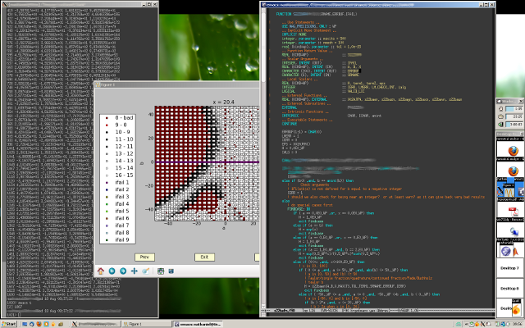Select first Firefox desktop thumbnail in pager
Image resolution: width=525 pixels, height=328 pixels.
coord(510,149)
